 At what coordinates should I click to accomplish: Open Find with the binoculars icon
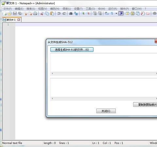(x=71, y=14)
